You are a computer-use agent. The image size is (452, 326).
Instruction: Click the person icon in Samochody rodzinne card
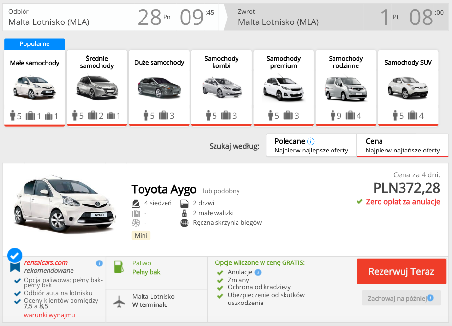click(333, 116)
